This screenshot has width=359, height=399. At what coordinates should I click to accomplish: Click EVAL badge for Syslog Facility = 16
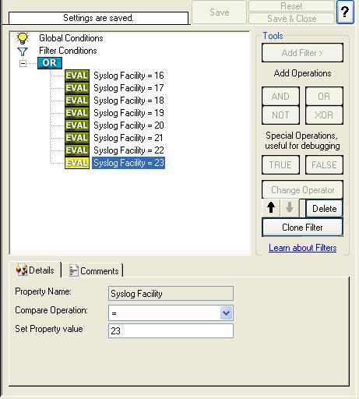pos(77,76)
